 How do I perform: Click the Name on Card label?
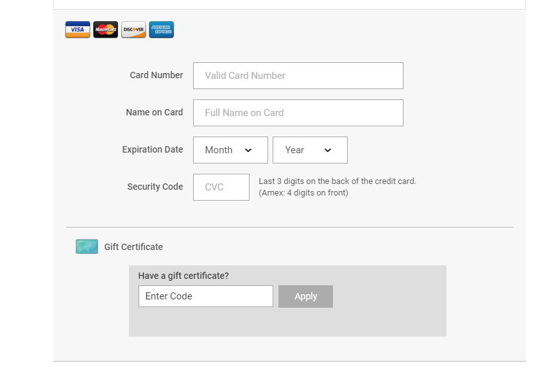coord(154,112)
